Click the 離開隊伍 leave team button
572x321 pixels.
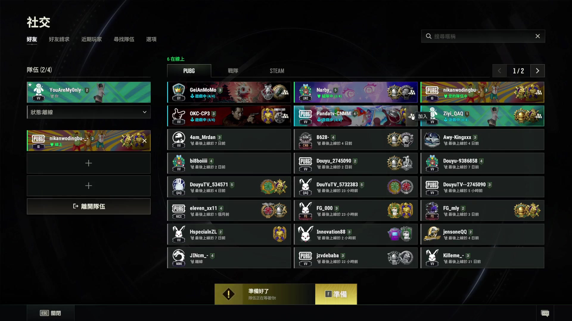tap(89, 207)
